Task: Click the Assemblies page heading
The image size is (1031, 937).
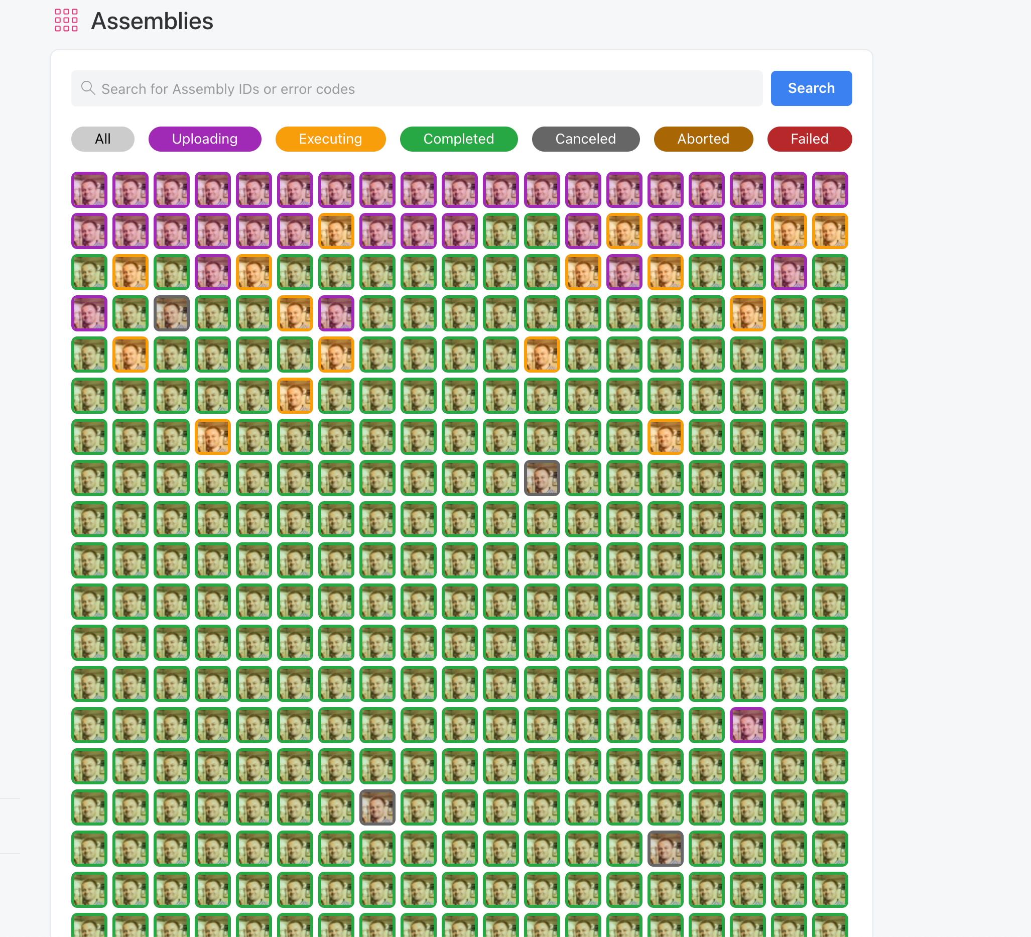Action: (x=152, y=21)
